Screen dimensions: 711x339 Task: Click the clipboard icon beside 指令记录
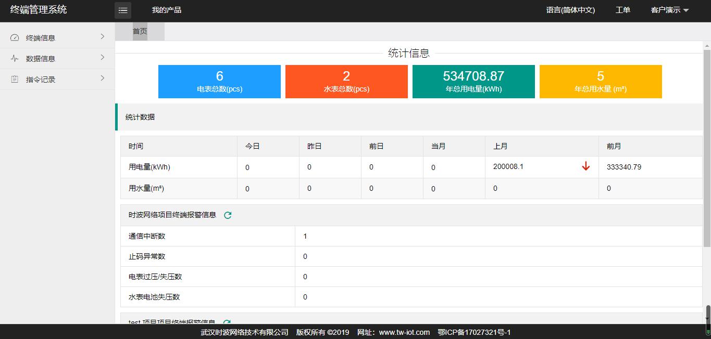point(15,79)
